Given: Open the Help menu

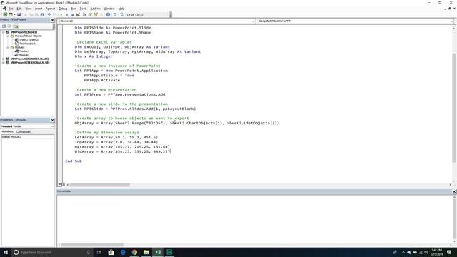Looking at the screenshot, I should [121, 9].
